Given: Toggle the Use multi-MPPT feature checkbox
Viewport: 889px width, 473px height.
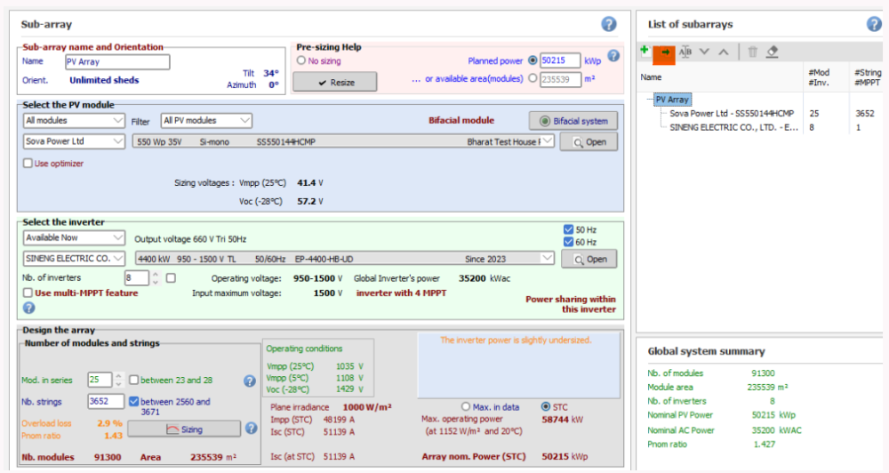Looking at the screenshot, I should click(x=28, y=293).
